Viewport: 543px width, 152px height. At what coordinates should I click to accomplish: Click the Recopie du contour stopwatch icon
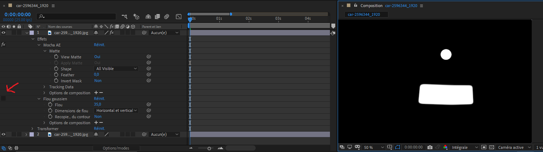pyautogui.click(x=50, y=116)
